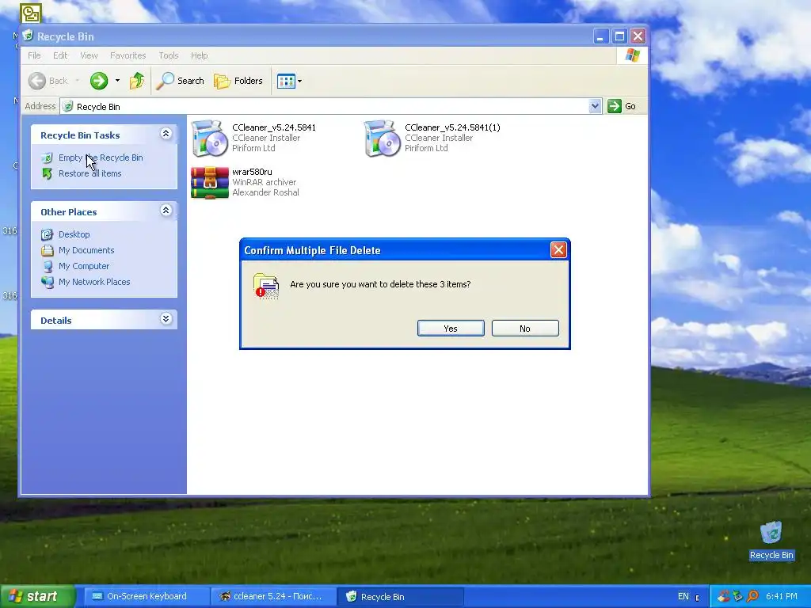Minimize the Recycle Bin window

600,36
